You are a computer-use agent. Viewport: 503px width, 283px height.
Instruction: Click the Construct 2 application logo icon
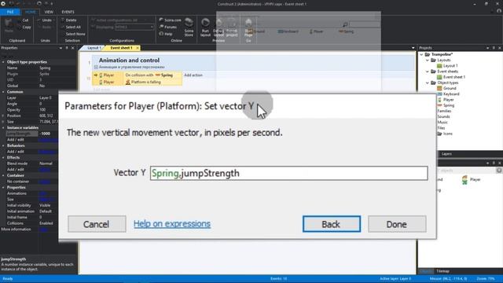(3, 3)
